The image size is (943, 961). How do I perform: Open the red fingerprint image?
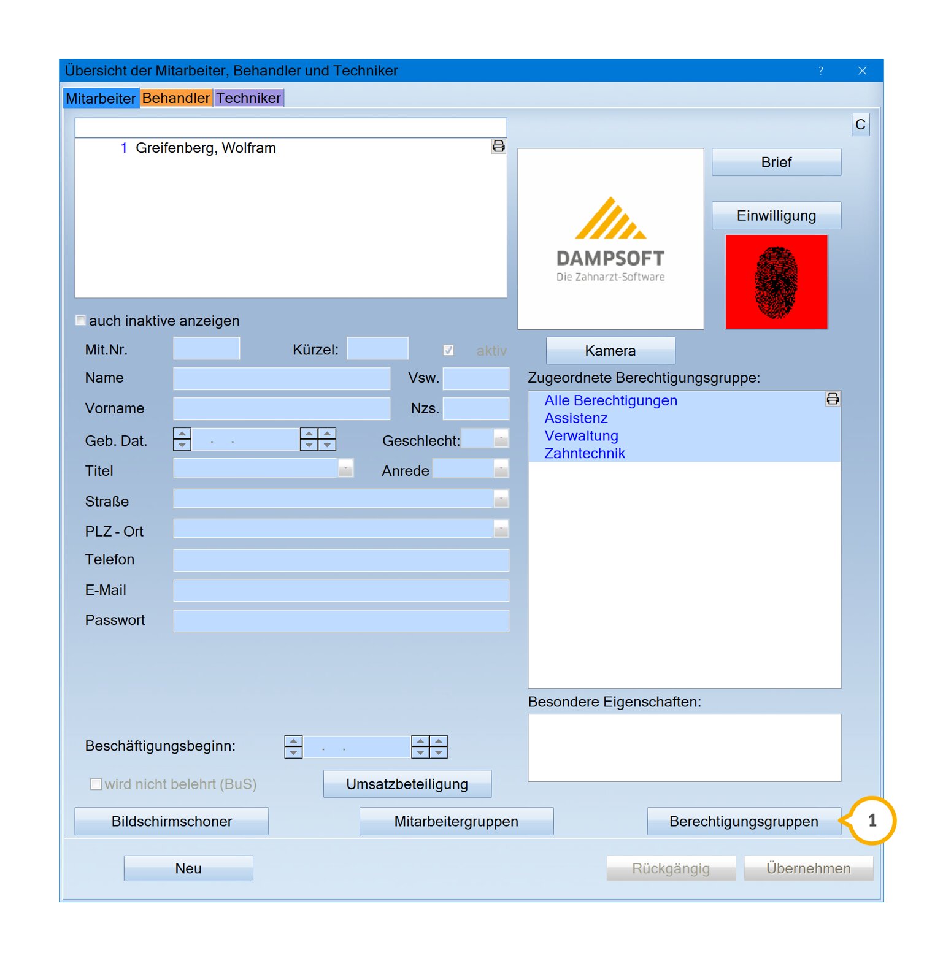point(776,282)
